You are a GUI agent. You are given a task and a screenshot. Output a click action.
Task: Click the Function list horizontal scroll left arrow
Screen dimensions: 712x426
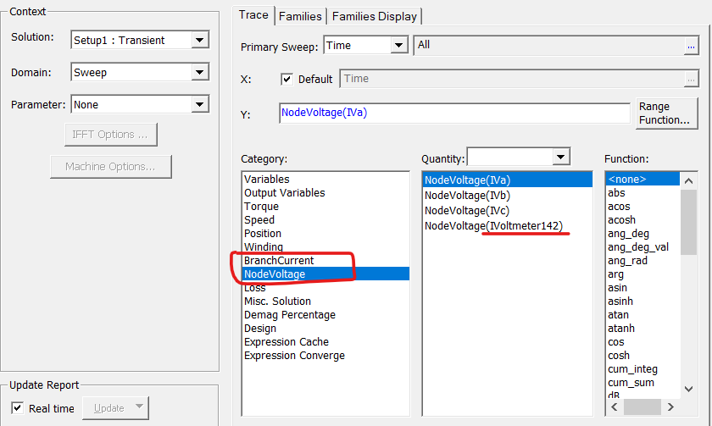tap(615, 407)
